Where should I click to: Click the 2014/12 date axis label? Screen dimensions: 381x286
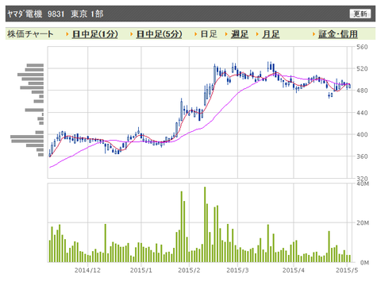tap(87, 270)
